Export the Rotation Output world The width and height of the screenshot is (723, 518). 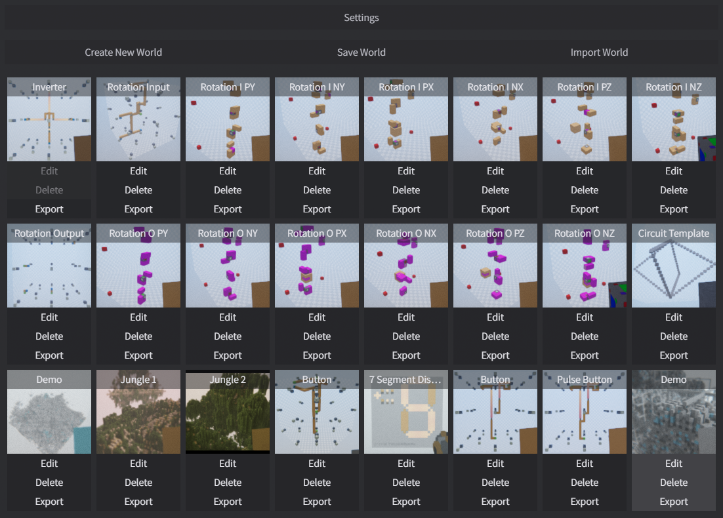[49, 355]
